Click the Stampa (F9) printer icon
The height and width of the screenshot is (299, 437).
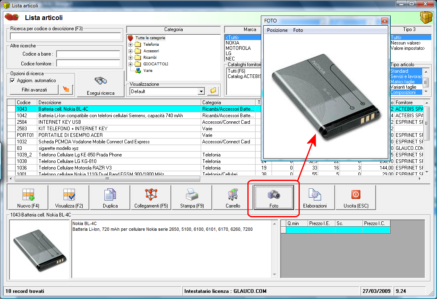click(192, 194)
